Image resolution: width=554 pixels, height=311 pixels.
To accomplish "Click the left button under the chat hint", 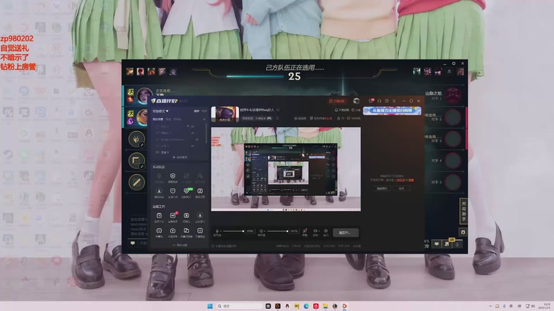I will 382,188.
